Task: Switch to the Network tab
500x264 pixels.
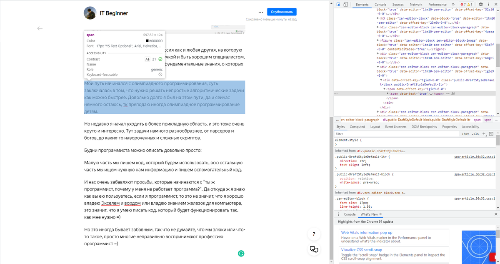Action: click(416, 5)
